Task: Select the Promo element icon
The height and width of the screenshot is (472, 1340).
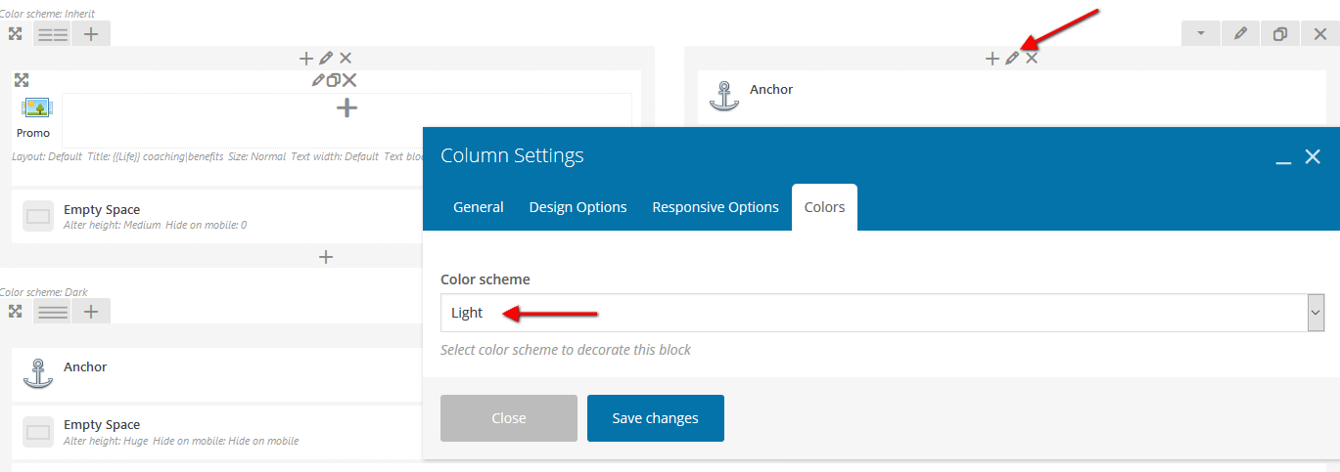Action: click(36, 107)
